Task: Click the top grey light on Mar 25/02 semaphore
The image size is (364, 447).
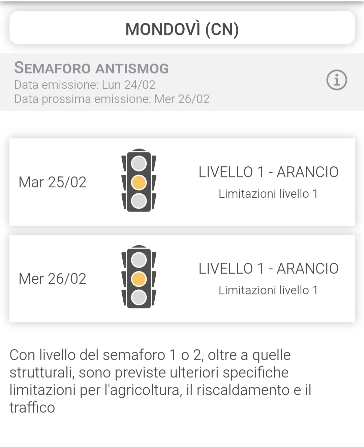Action: (139, 164)
